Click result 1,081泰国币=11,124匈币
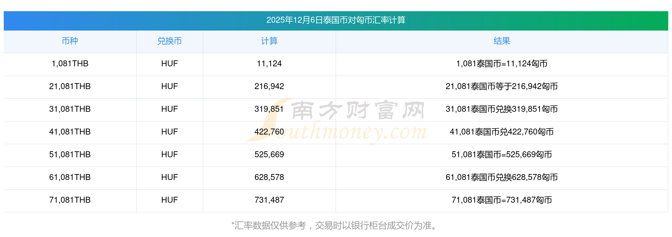Screen dimensions: 672x237 502,64
